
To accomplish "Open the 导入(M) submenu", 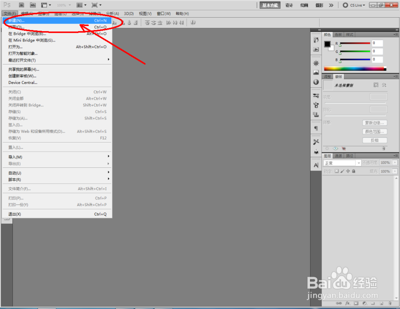I will (57, 157).
